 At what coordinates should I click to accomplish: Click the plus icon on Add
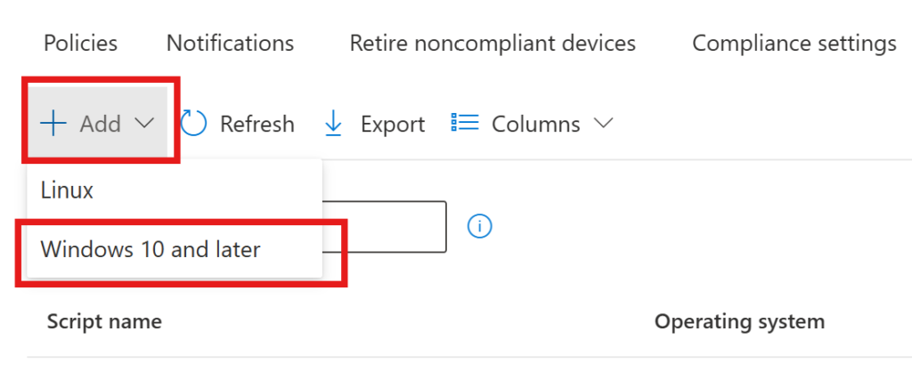54,124
